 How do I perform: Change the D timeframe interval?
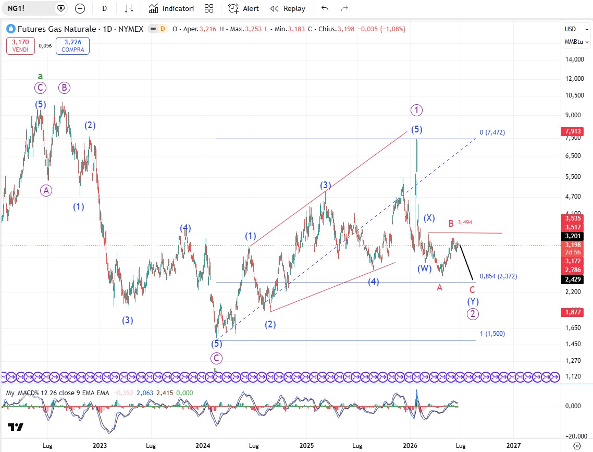(x=104, y=8)
